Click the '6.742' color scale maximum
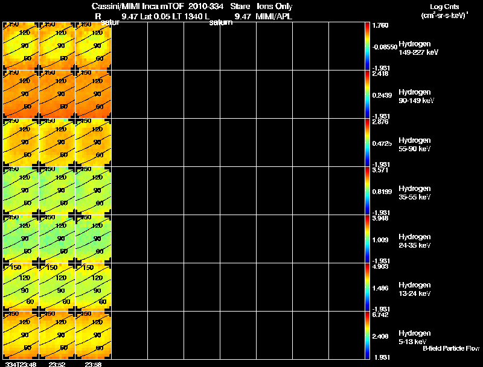 pos(380,315)
